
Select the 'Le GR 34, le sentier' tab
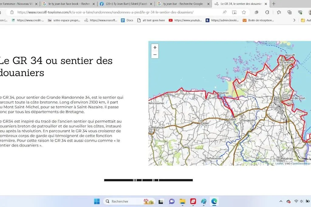(x=241, y=4)
